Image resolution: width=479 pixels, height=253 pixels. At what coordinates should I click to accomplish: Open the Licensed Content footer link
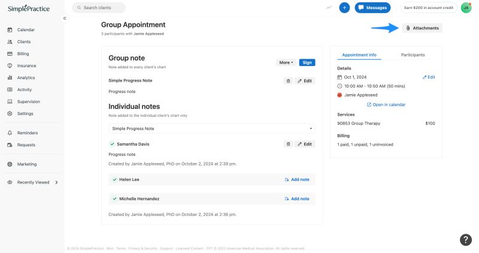[189, 248]
